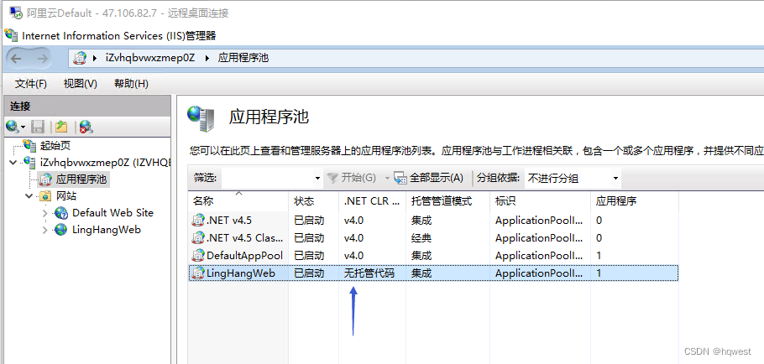Image resolution: width=764 pixels, height=364 pixels.
Task: Select the 网站 node in the tree
Action: 66,196
